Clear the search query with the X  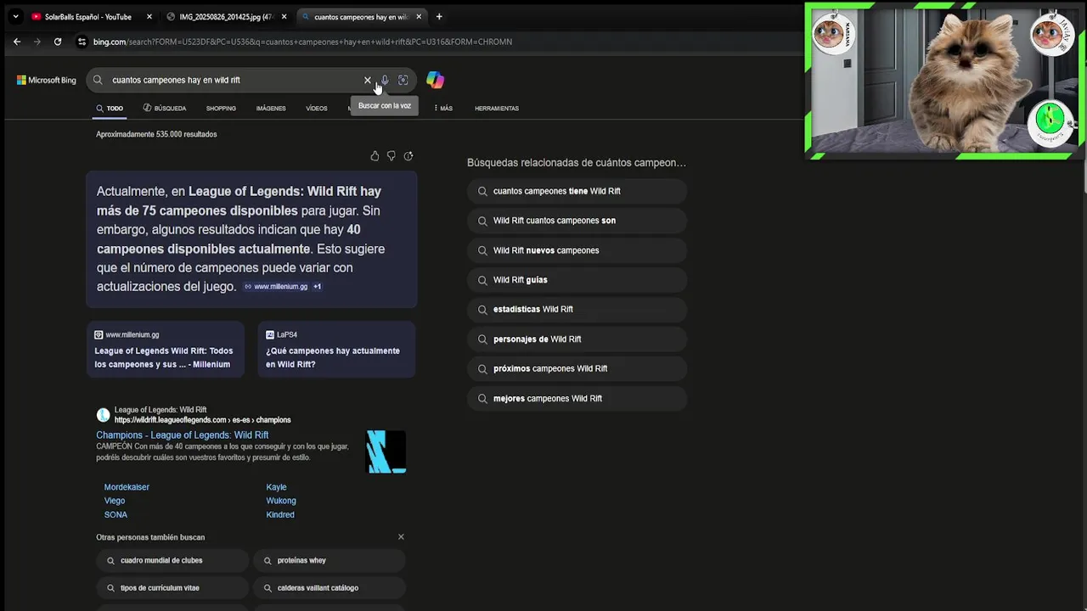tap(368, 80)
